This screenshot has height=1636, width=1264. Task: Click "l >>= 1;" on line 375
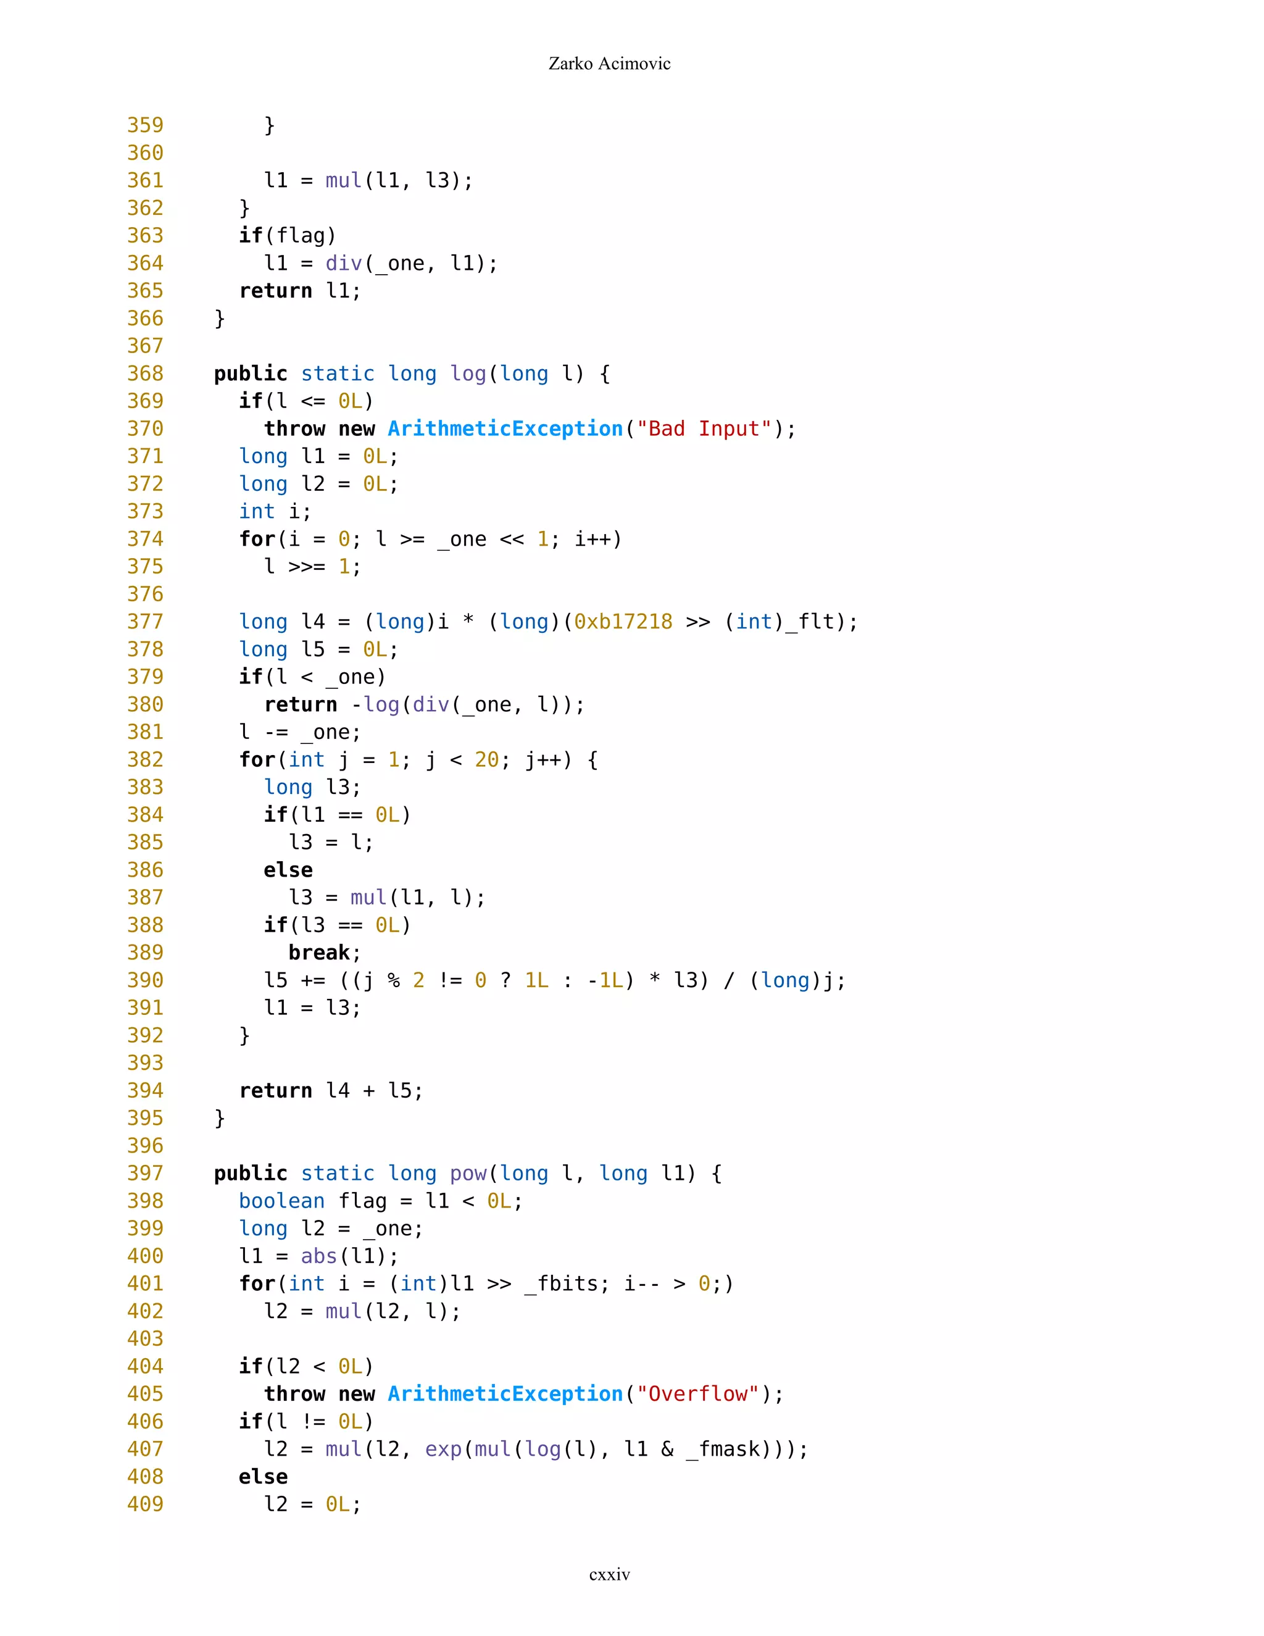(x=312, y=566)
